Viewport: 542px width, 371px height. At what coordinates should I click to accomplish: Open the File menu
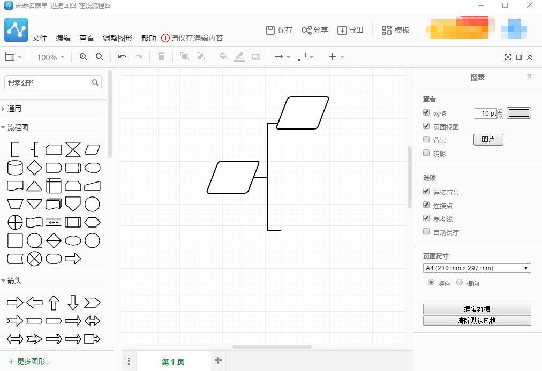(x=40, y=38)
